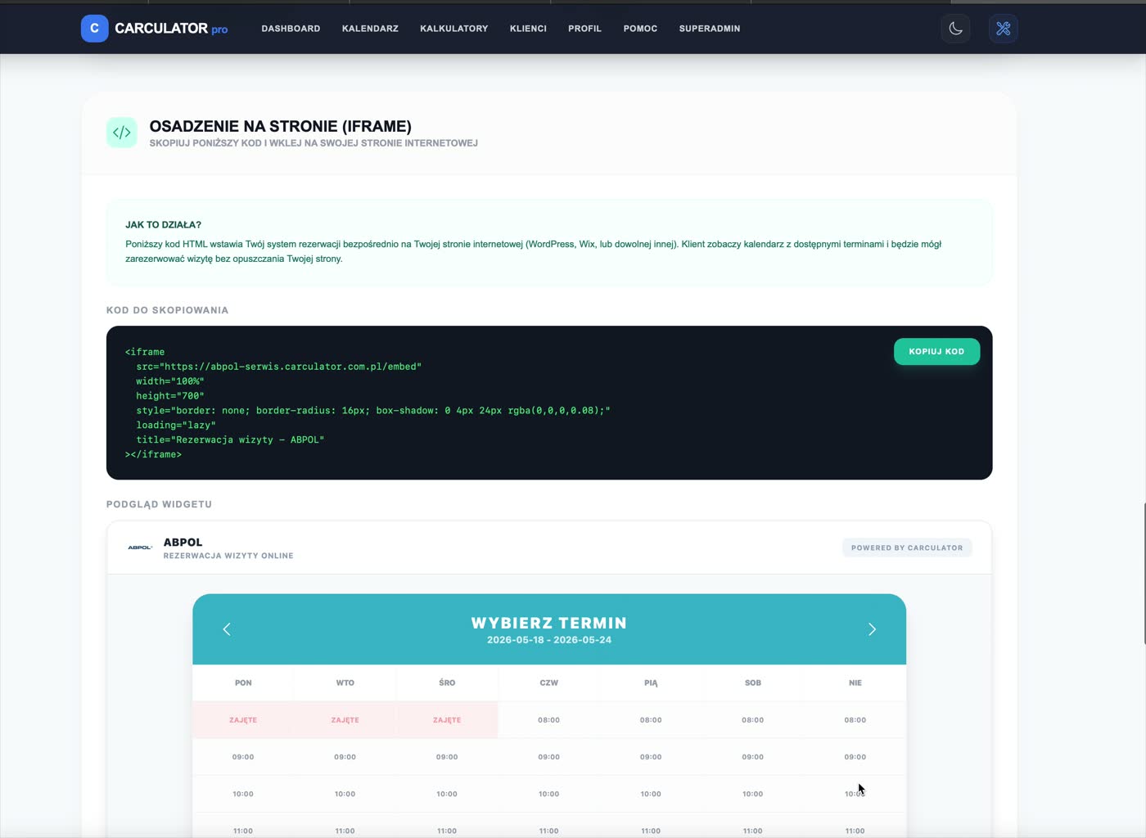Select the PIĄ 10:00 time slot
The height and width of the screenshot is (838, 1146).
[651, 794]
